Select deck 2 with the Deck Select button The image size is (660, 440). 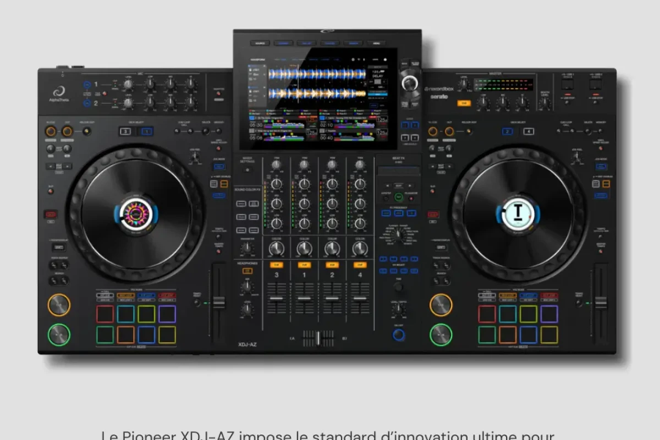click(x=508, y=131)
